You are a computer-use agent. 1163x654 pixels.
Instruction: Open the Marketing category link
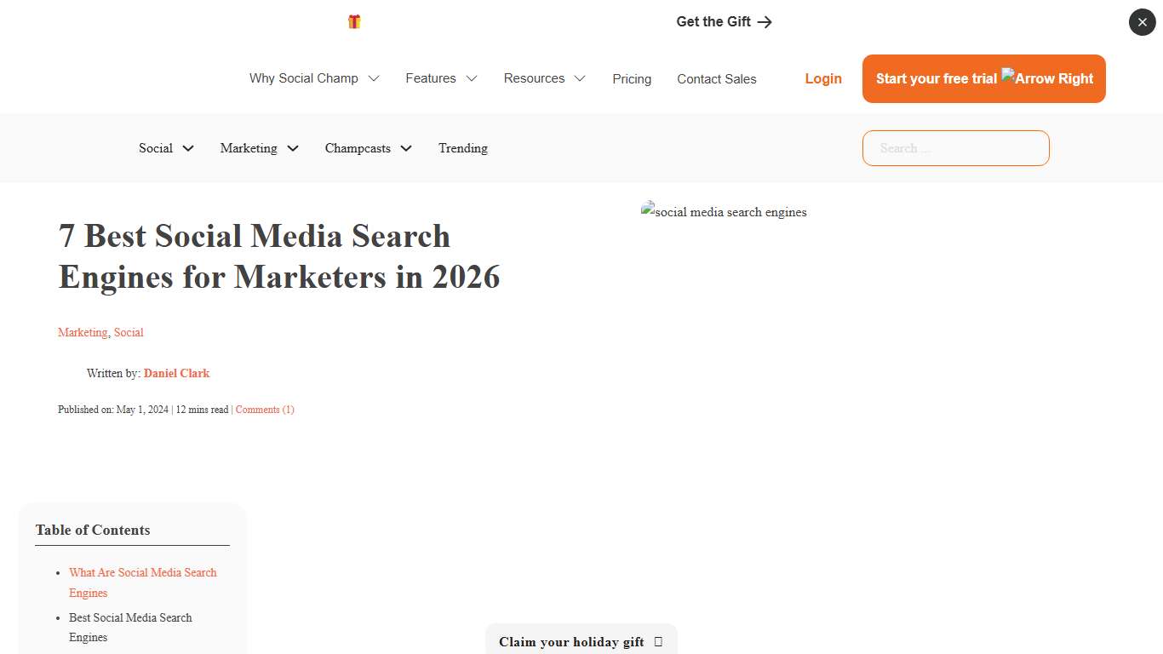[x=82, y=332]
